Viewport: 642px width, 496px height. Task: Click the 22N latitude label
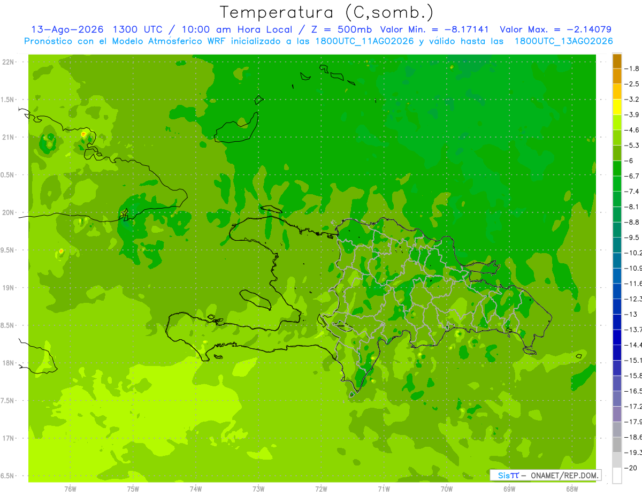(x=8, y=62)
